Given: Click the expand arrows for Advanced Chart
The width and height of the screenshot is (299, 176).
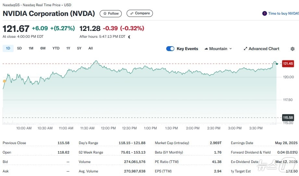Looking at the screenshot, I should pos(245,49).
